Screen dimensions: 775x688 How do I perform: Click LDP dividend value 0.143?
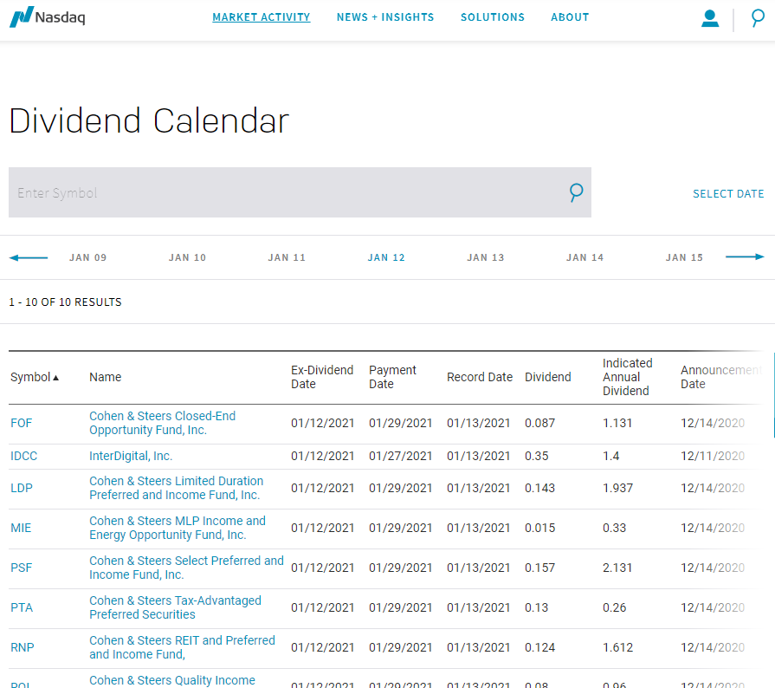(539, 488)
